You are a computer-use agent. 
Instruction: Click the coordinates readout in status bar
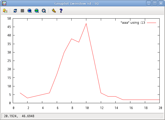(x=19, y=116)
